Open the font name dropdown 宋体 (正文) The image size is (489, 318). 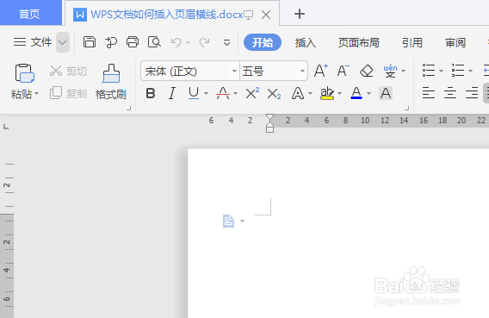coord(234,72)
